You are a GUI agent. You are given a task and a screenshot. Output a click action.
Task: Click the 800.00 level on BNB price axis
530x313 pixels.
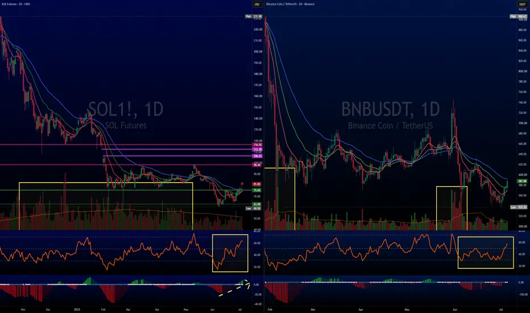(x=523, y=71)
